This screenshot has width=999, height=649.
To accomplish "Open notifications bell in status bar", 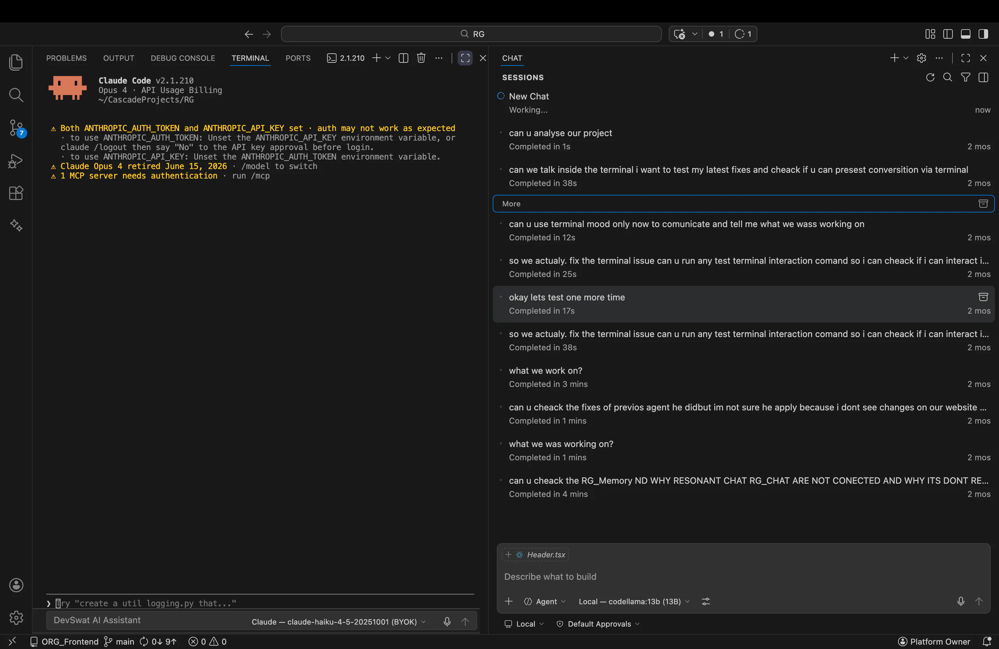I will pos(987,642).
